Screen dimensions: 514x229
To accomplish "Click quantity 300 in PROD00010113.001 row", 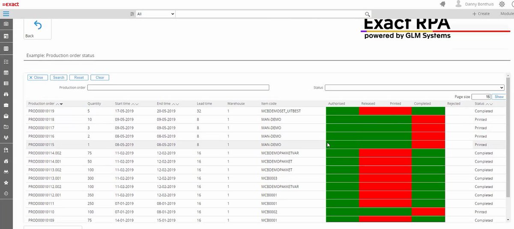I will [90, 178].
